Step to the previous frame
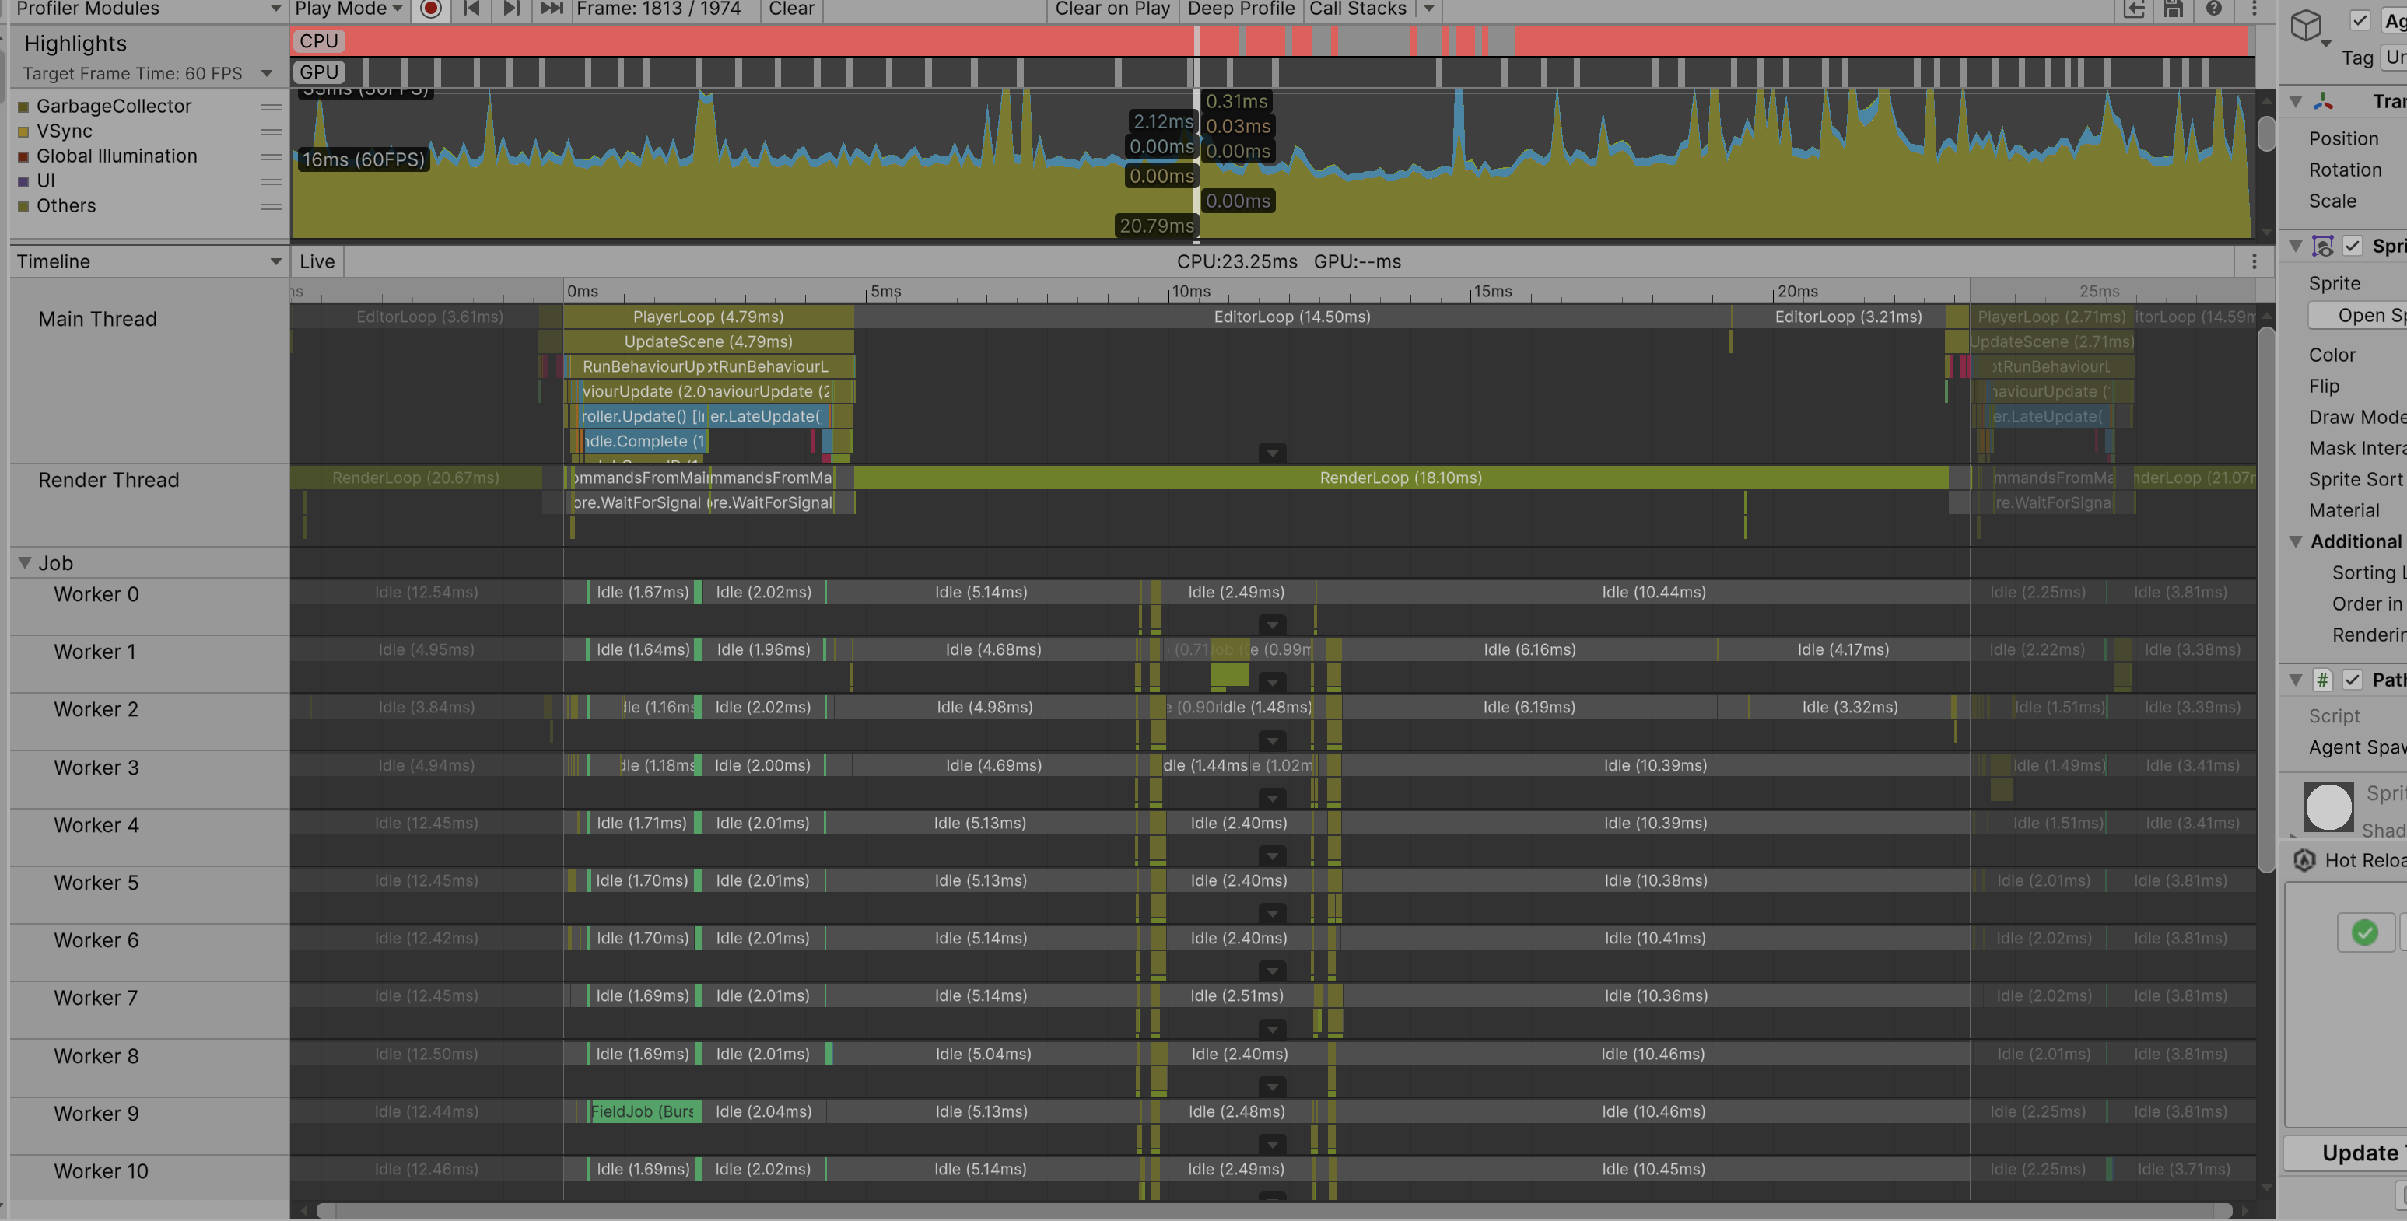 point(472,9)
